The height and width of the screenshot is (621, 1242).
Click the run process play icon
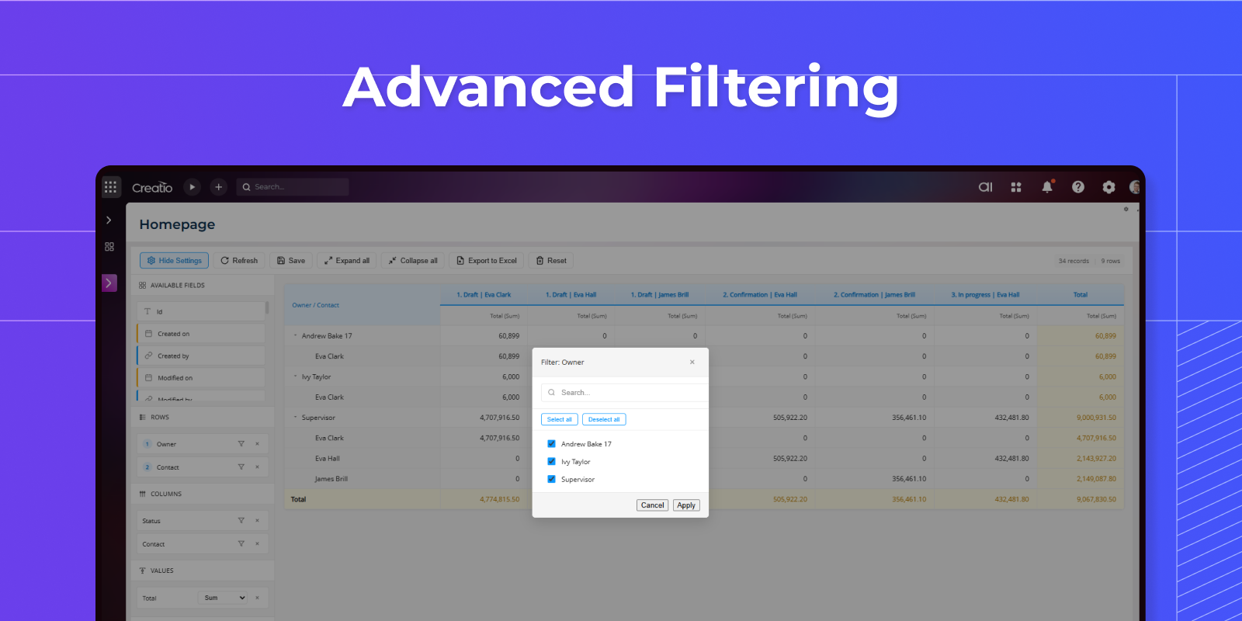193,187
